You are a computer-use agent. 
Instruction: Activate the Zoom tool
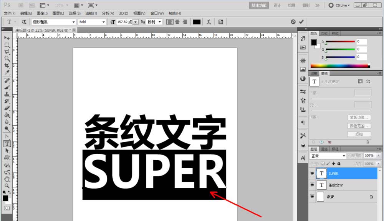point(7,186)
